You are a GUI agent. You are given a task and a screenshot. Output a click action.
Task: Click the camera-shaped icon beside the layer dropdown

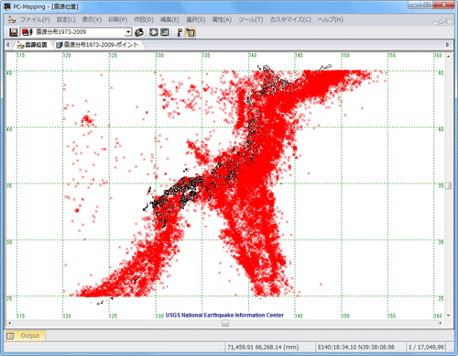[139, 32]
